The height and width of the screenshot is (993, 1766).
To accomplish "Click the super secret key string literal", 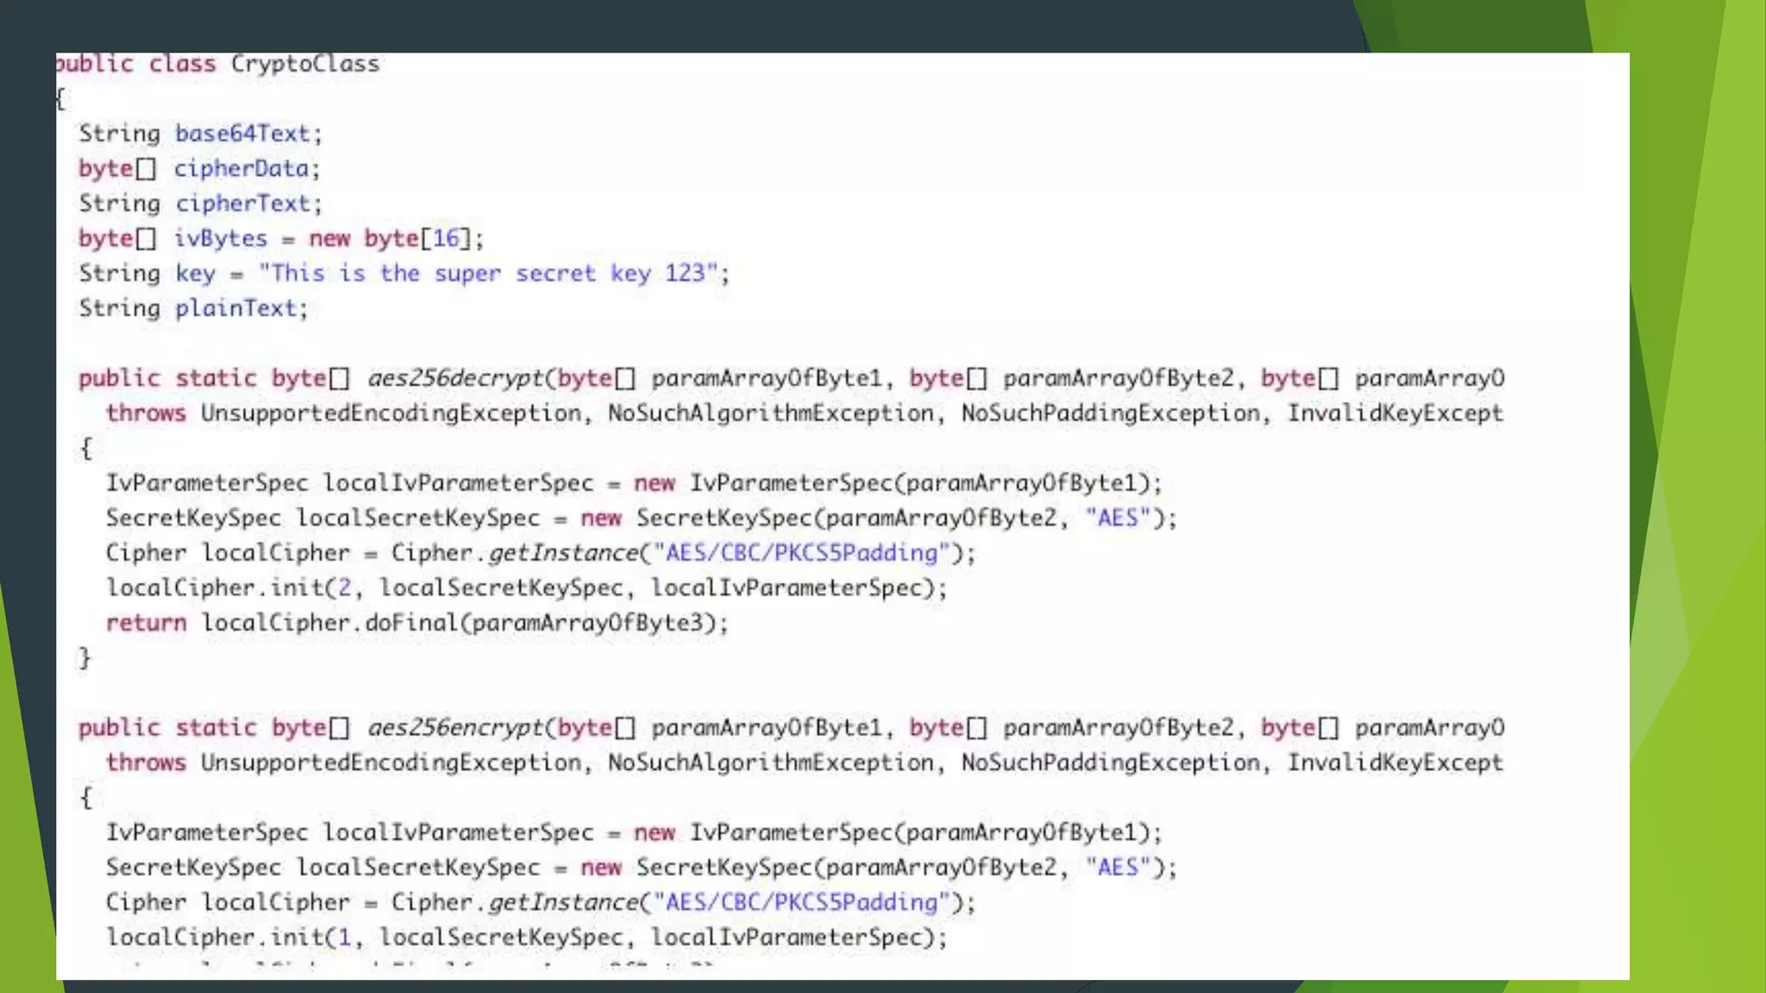I will 488,274.
